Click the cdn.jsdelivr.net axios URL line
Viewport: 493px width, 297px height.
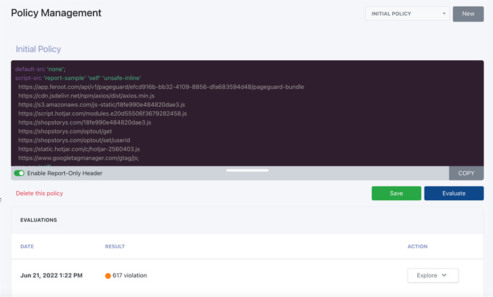tap(87, 96)
